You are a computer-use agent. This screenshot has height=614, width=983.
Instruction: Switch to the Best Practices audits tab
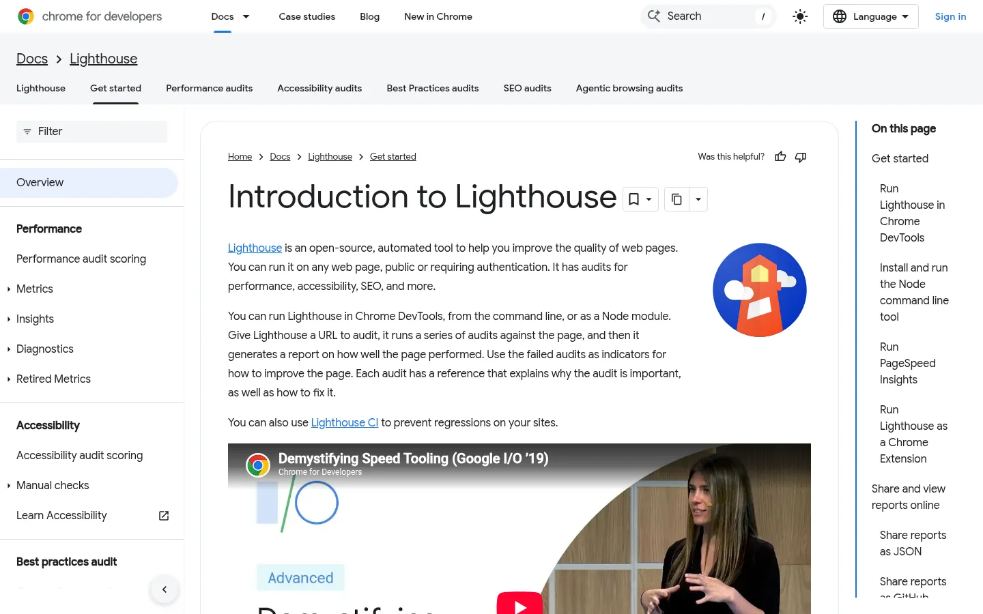click(433, 88)
